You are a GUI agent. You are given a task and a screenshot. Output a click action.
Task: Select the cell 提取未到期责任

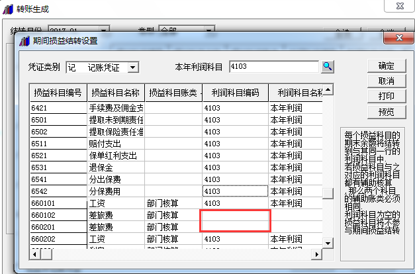pos(116,120)
